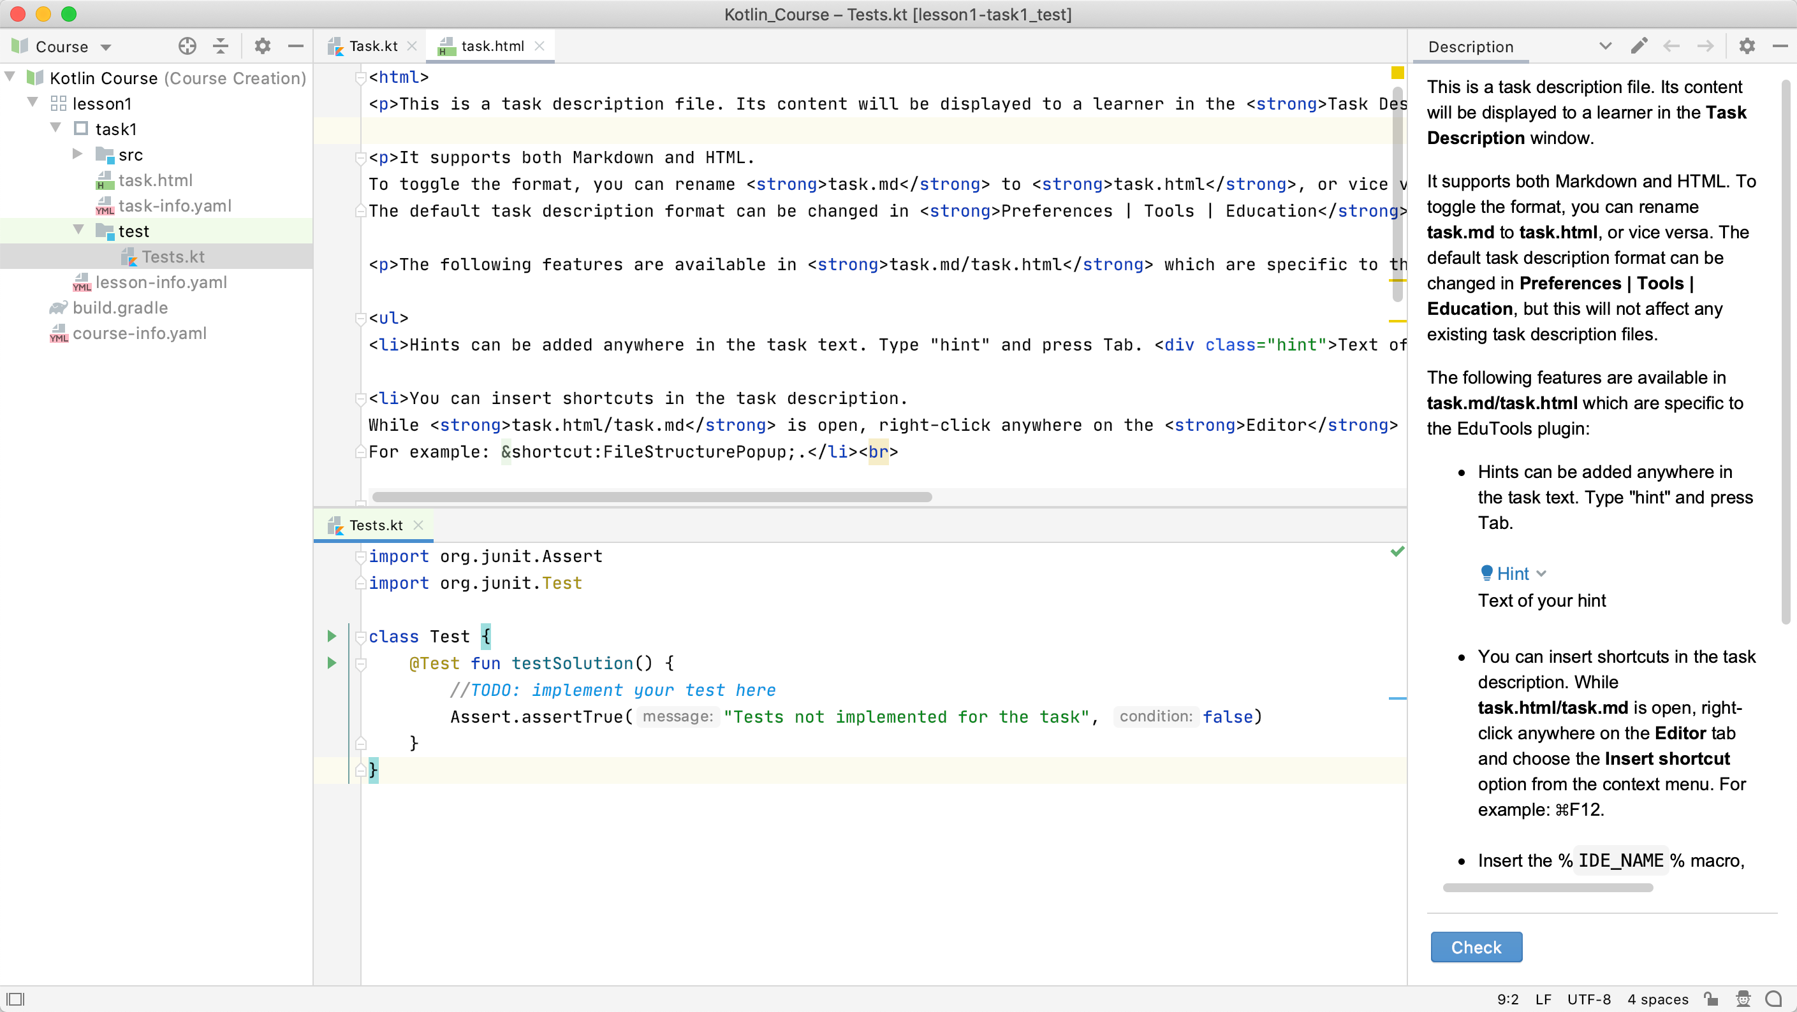1797x1012 pixels.
Task: Select task-info.yaml in the tree
Action: click(174, 206)
